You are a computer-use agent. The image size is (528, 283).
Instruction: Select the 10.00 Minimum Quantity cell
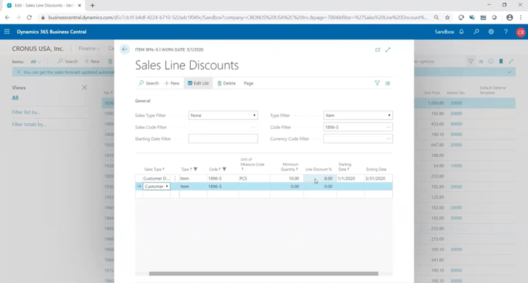pyautogui.click(x=287, y=178)
